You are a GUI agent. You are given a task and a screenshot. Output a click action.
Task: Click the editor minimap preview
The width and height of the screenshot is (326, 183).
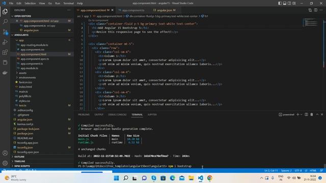[x=311, y=22]
